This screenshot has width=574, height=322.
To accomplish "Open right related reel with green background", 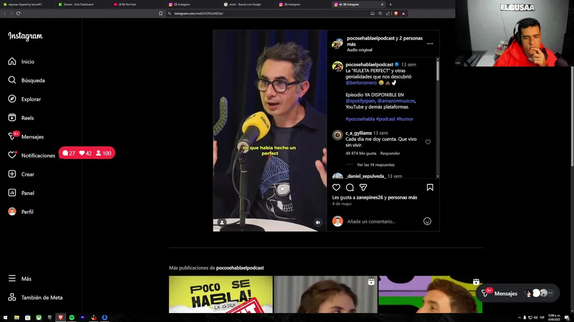I will click(x=430, y=294).
